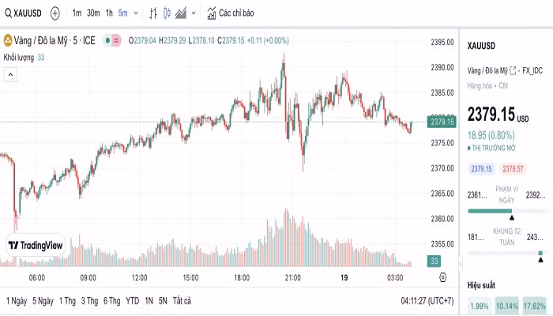Click the 04:11:27 (UTC+7) timezone clock
Viewport: 553px width, 316px height.
point(427,301)
